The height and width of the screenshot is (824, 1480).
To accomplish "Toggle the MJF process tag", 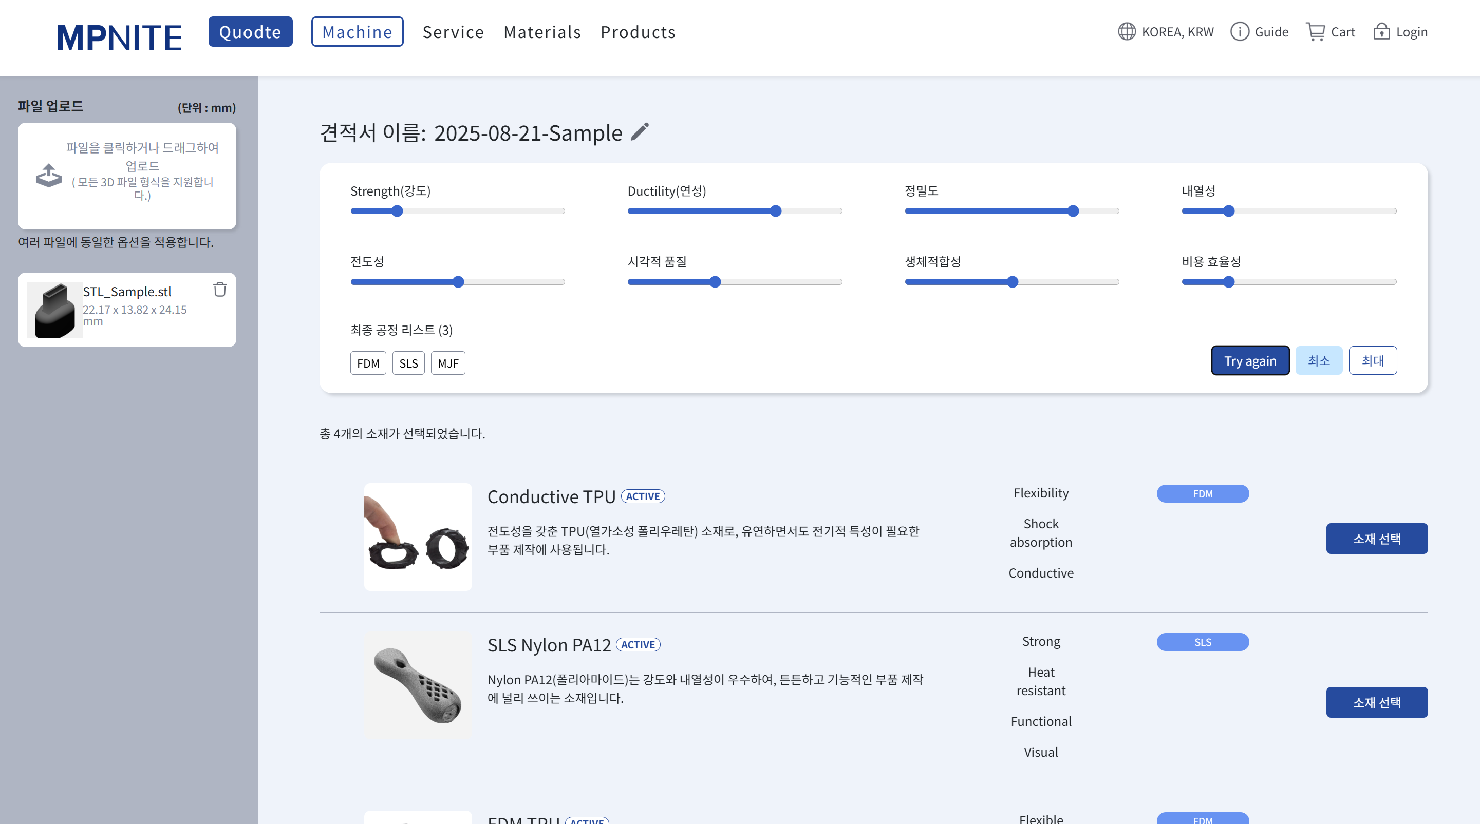I will tap(447, 363).
